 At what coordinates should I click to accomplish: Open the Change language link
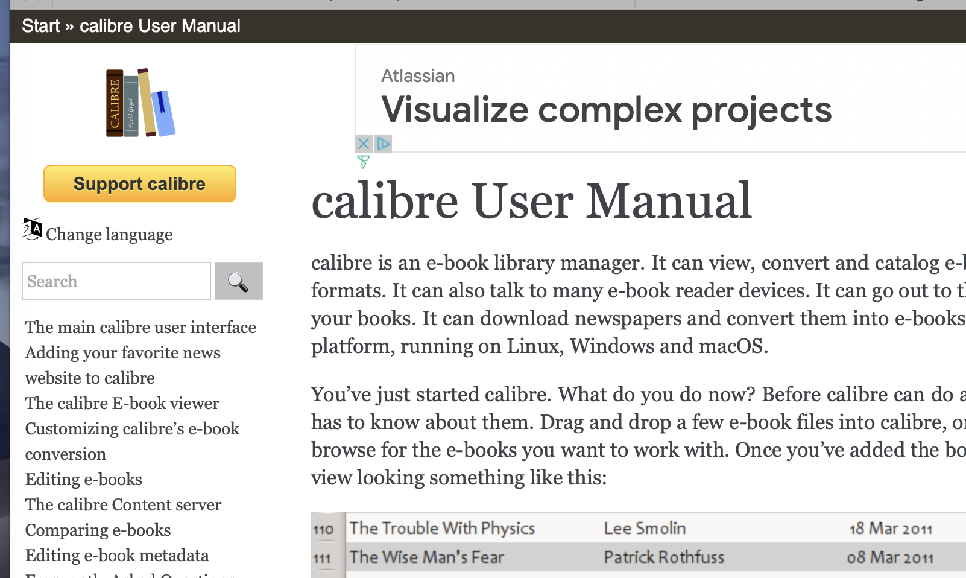pyautogui.click(x=109, y=234)
